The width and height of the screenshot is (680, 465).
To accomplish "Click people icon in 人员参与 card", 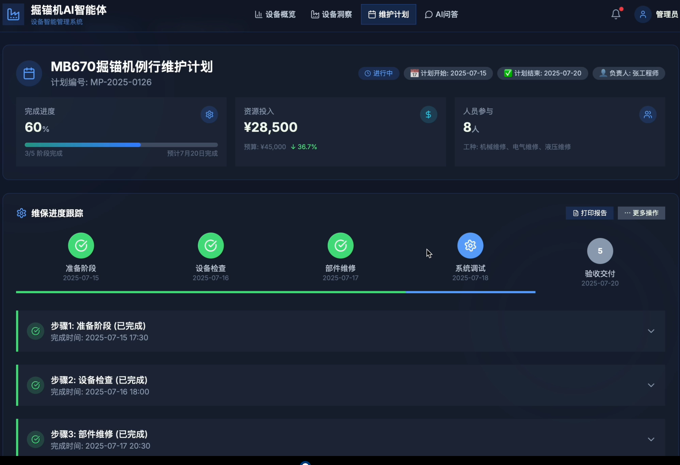I will click(x=648, y=115).
